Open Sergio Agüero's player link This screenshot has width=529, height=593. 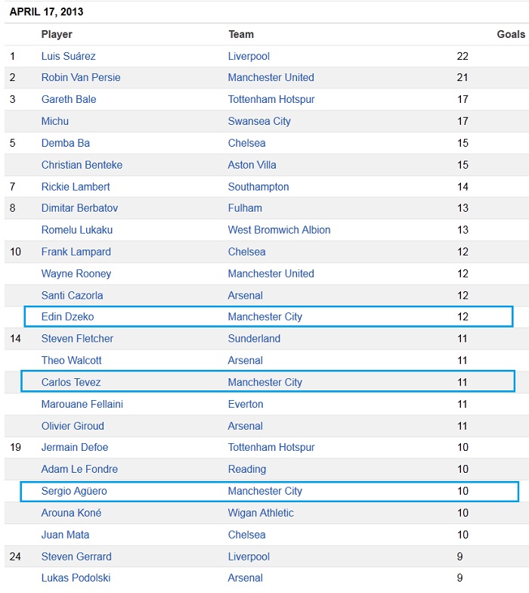point(74,491)
